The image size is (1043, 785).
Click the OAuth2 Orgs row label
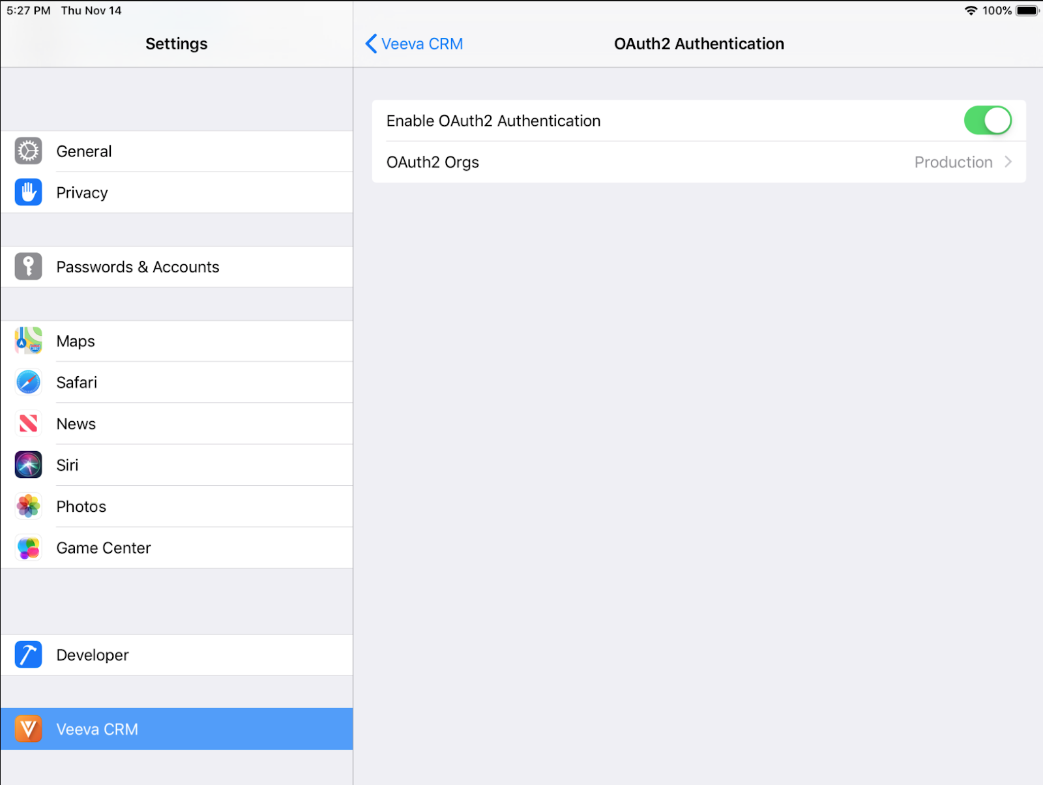[x=433, y=162]
